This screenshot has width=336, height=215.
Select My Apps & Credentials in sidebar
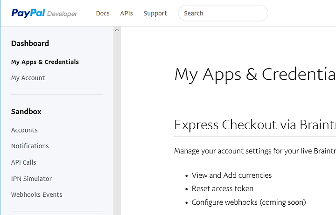click(x=45, y=62)
